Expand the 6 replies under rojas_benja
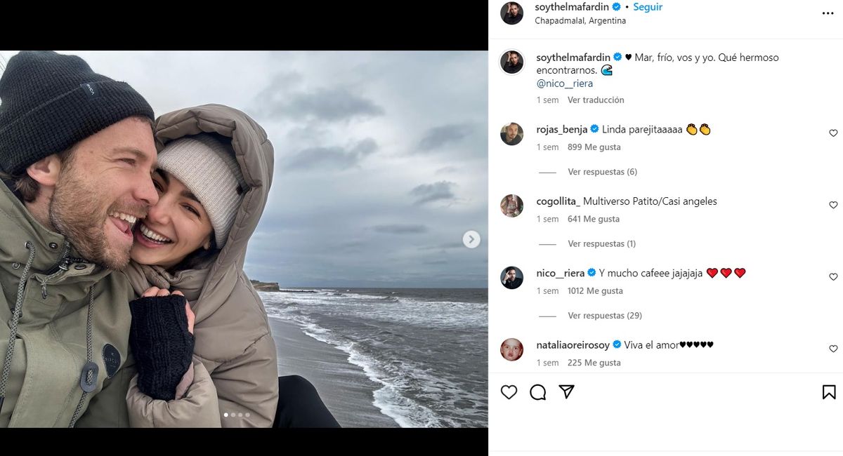Image resolution: width=843 pixels, height=456 pixels. click(602, 172)
